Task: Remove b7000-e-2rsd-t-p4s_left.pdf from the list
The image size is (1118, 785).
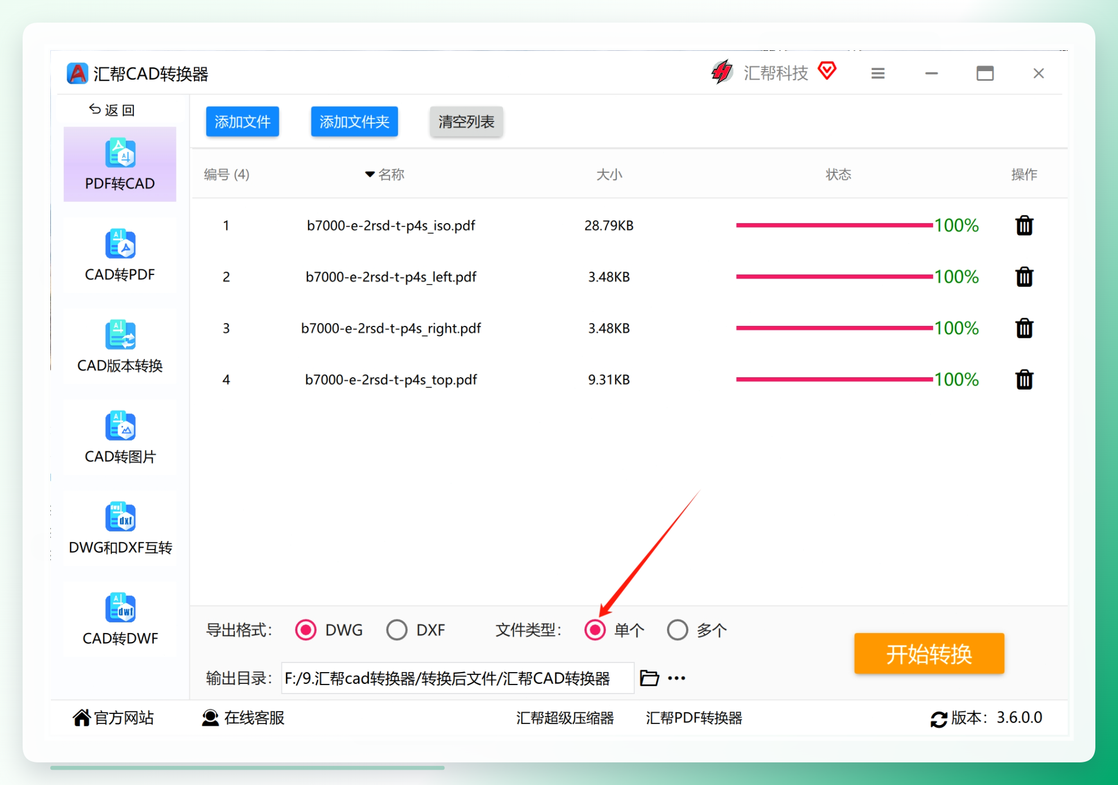Action: [x=1024, y=277]
